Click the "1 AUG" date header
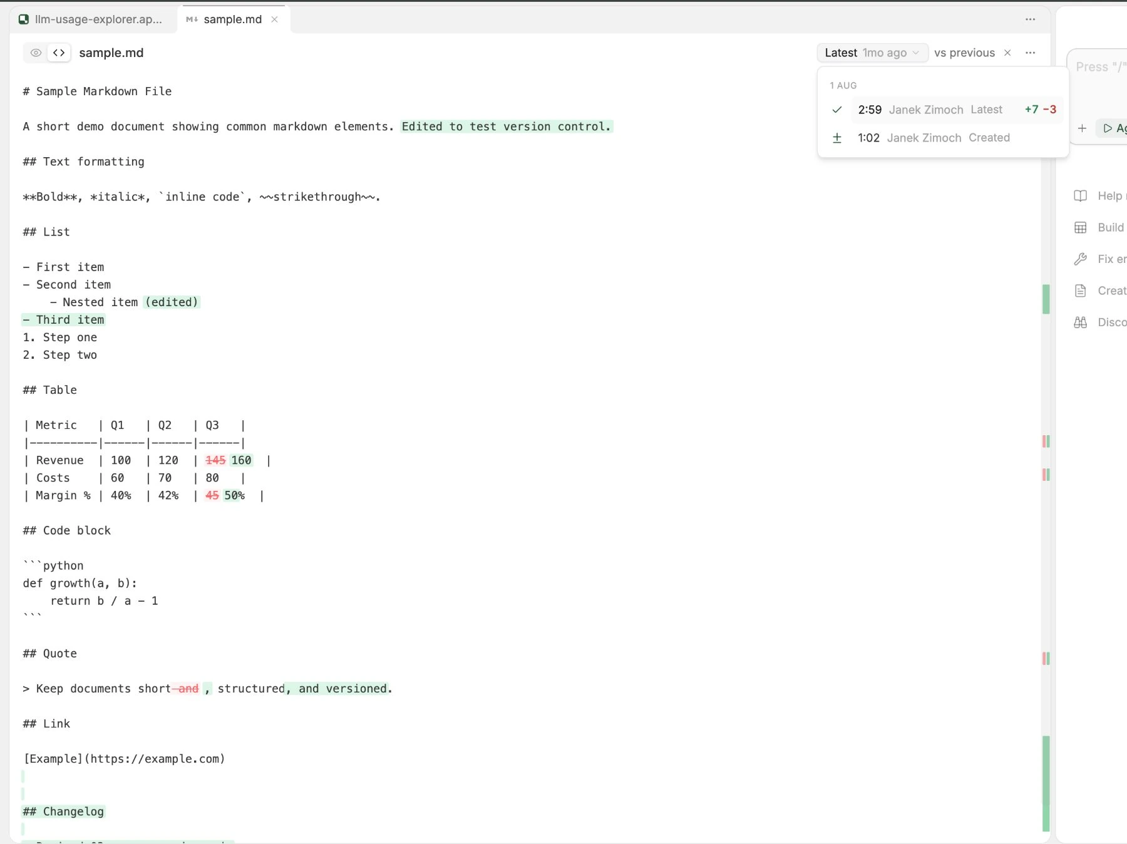The width and height of the screenshot is (1127, 844). point(843,85)
